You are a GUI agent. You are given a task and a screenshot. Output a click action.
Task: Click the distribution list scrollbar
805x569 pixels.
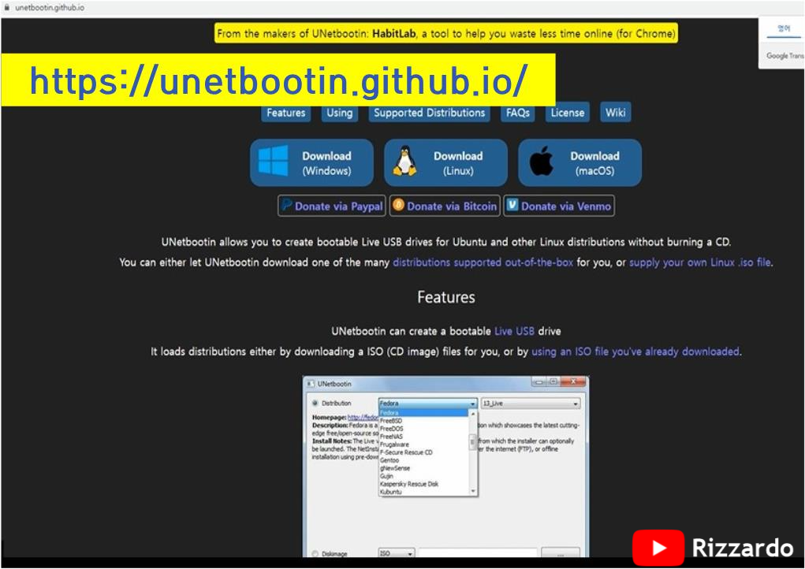[473, 452]
